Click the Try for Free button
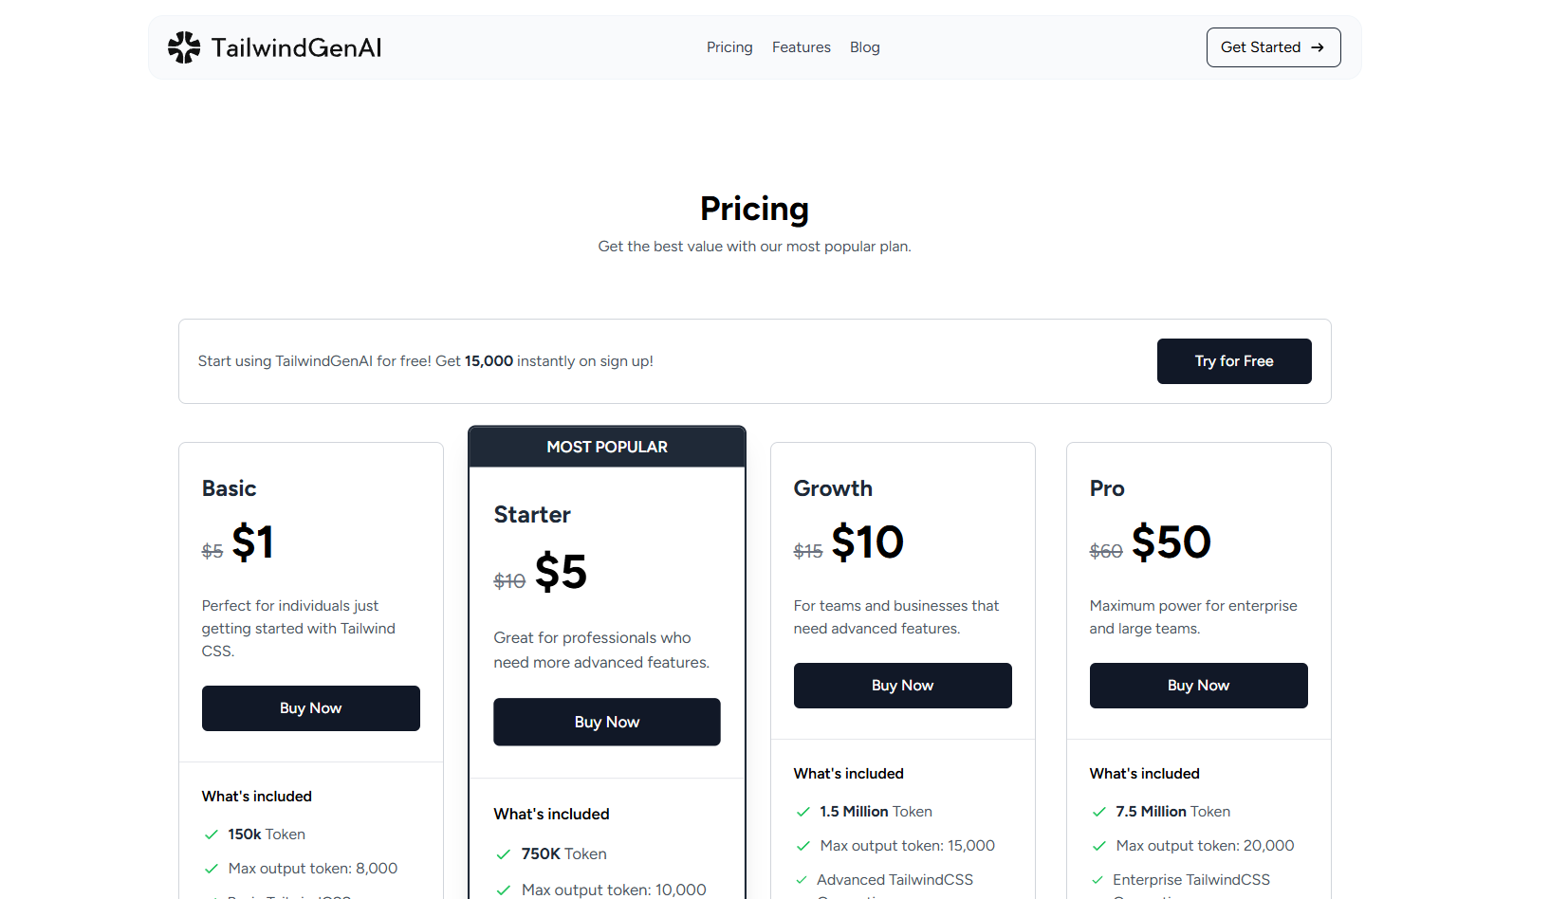Image resolution: width=1568 pixels, height=899 pixels. coord(1233,361)
